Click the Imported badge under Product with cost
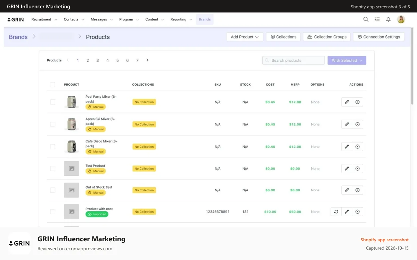The height and width of the screenshot is (260, 417). tap(97, 214)
